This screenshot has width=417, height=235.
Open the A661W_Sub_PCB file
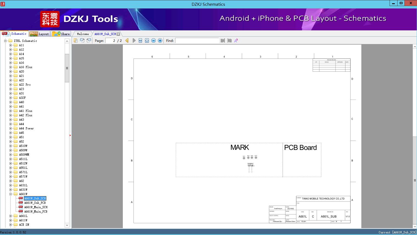35,203
